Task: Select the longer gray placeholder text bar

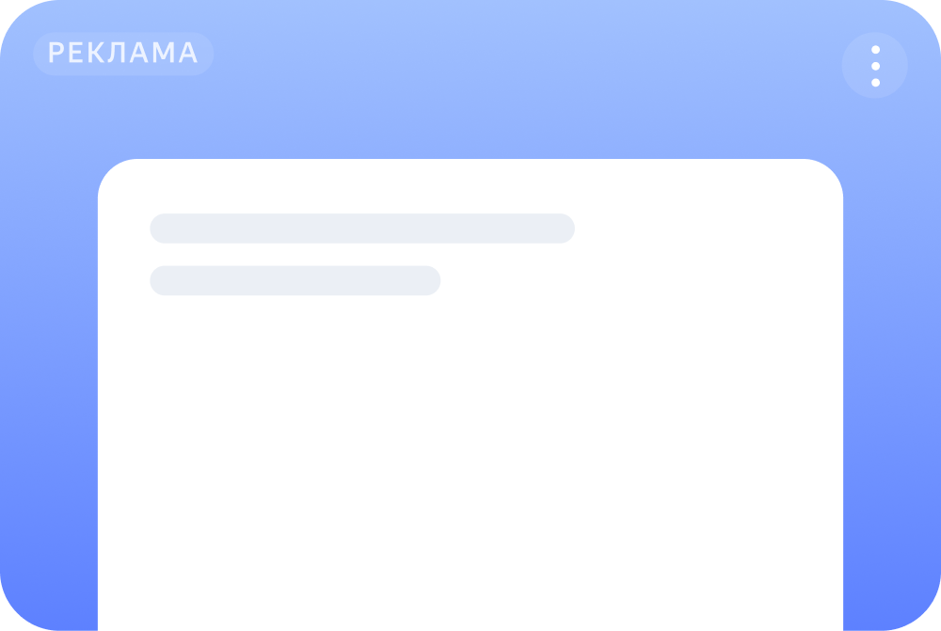Action: [x=362, y=229]
